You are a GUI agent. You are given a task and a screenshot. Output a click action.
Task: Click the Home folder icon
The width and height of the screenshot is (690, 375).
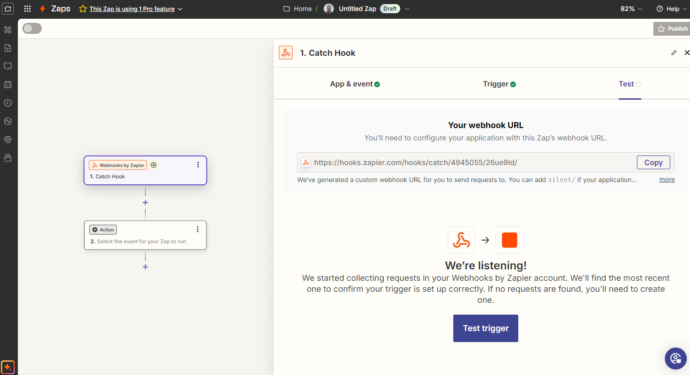click(287, 9)
